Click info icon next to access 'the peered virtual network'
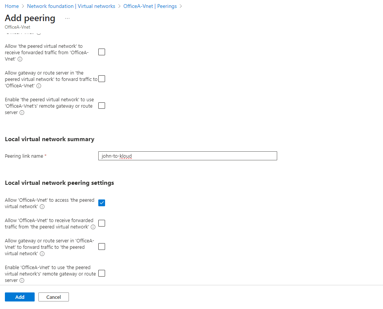The width and height of the screenshot is (383, 309). tap(42, 207)
